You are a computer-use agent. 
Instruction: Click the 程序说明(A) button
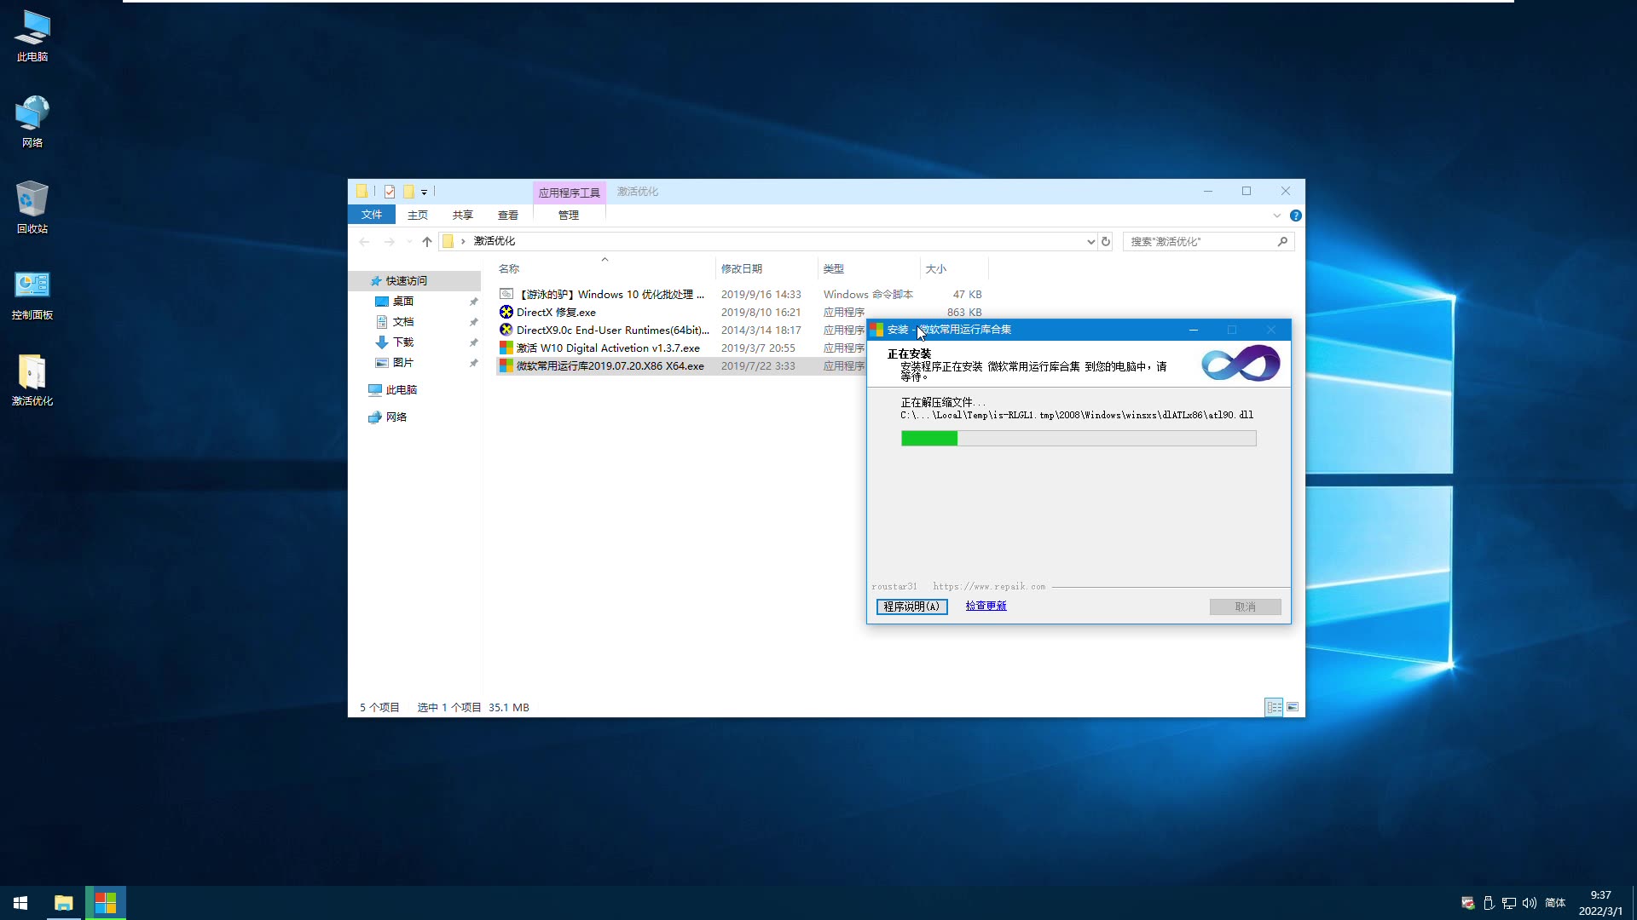pos(911,607)
